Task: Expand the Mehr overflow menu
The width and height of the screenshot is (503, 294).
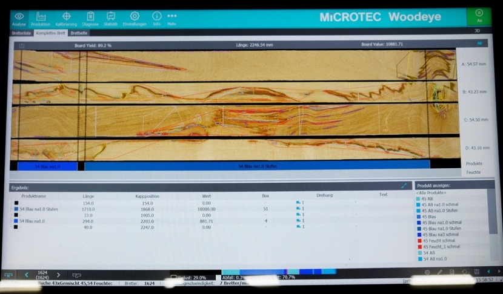Action: coord(172,18)
